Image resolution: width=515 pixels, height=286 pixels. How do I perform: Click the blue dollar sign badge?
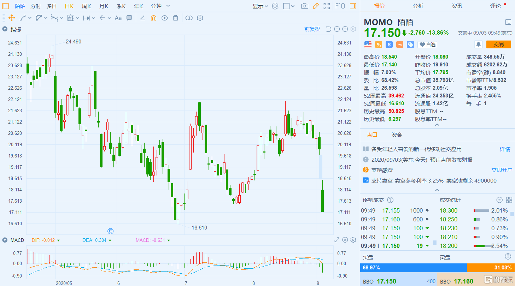[389, 44]
